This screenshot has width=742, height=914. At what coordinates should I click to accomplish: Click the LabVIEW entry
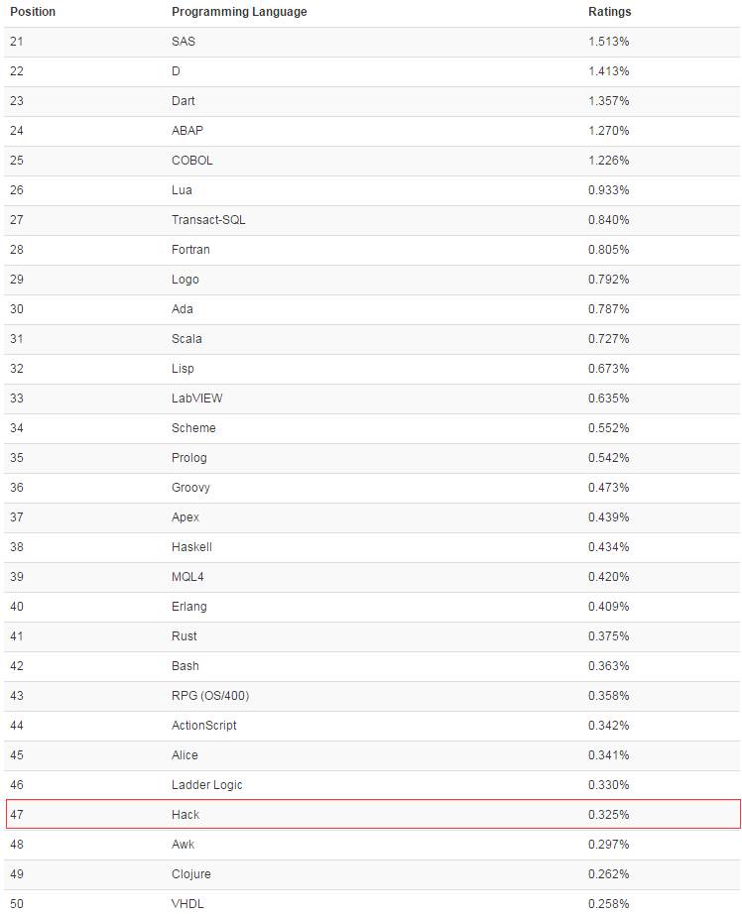click(x=197, y=399)
